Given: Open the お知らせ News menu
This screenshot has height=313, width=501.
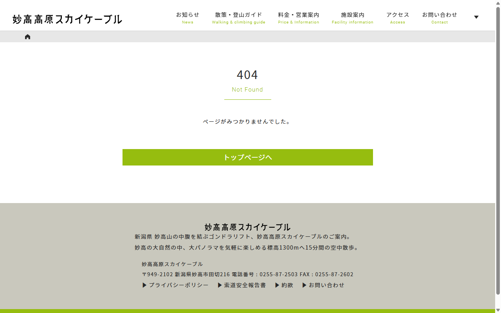Looking at the screenshot, I should point(187,18).
